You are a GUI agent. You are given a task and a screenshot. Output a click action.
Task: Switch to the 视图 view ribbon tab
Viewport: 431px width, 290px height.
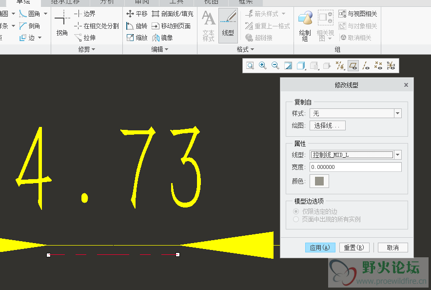coord(211,2)
